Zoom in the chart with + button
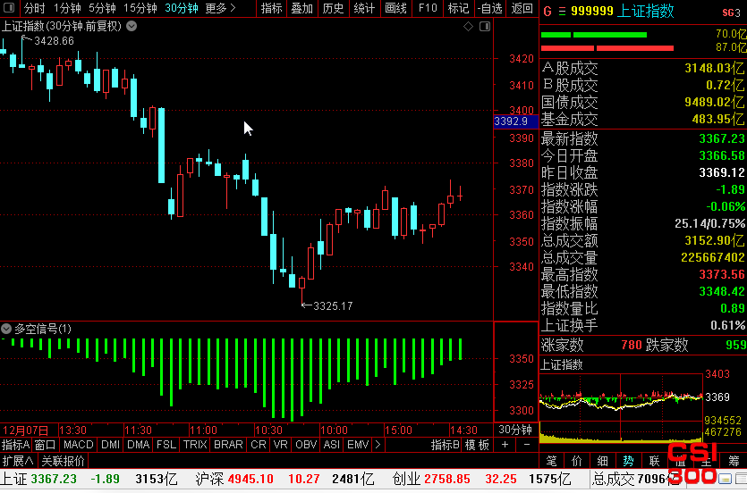Screen dimensions: 747x493 click(x=505, y=445)
